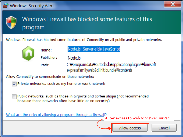
Task: Click the highlighted Node.js program name field
Action: click(x=94, y=49)
